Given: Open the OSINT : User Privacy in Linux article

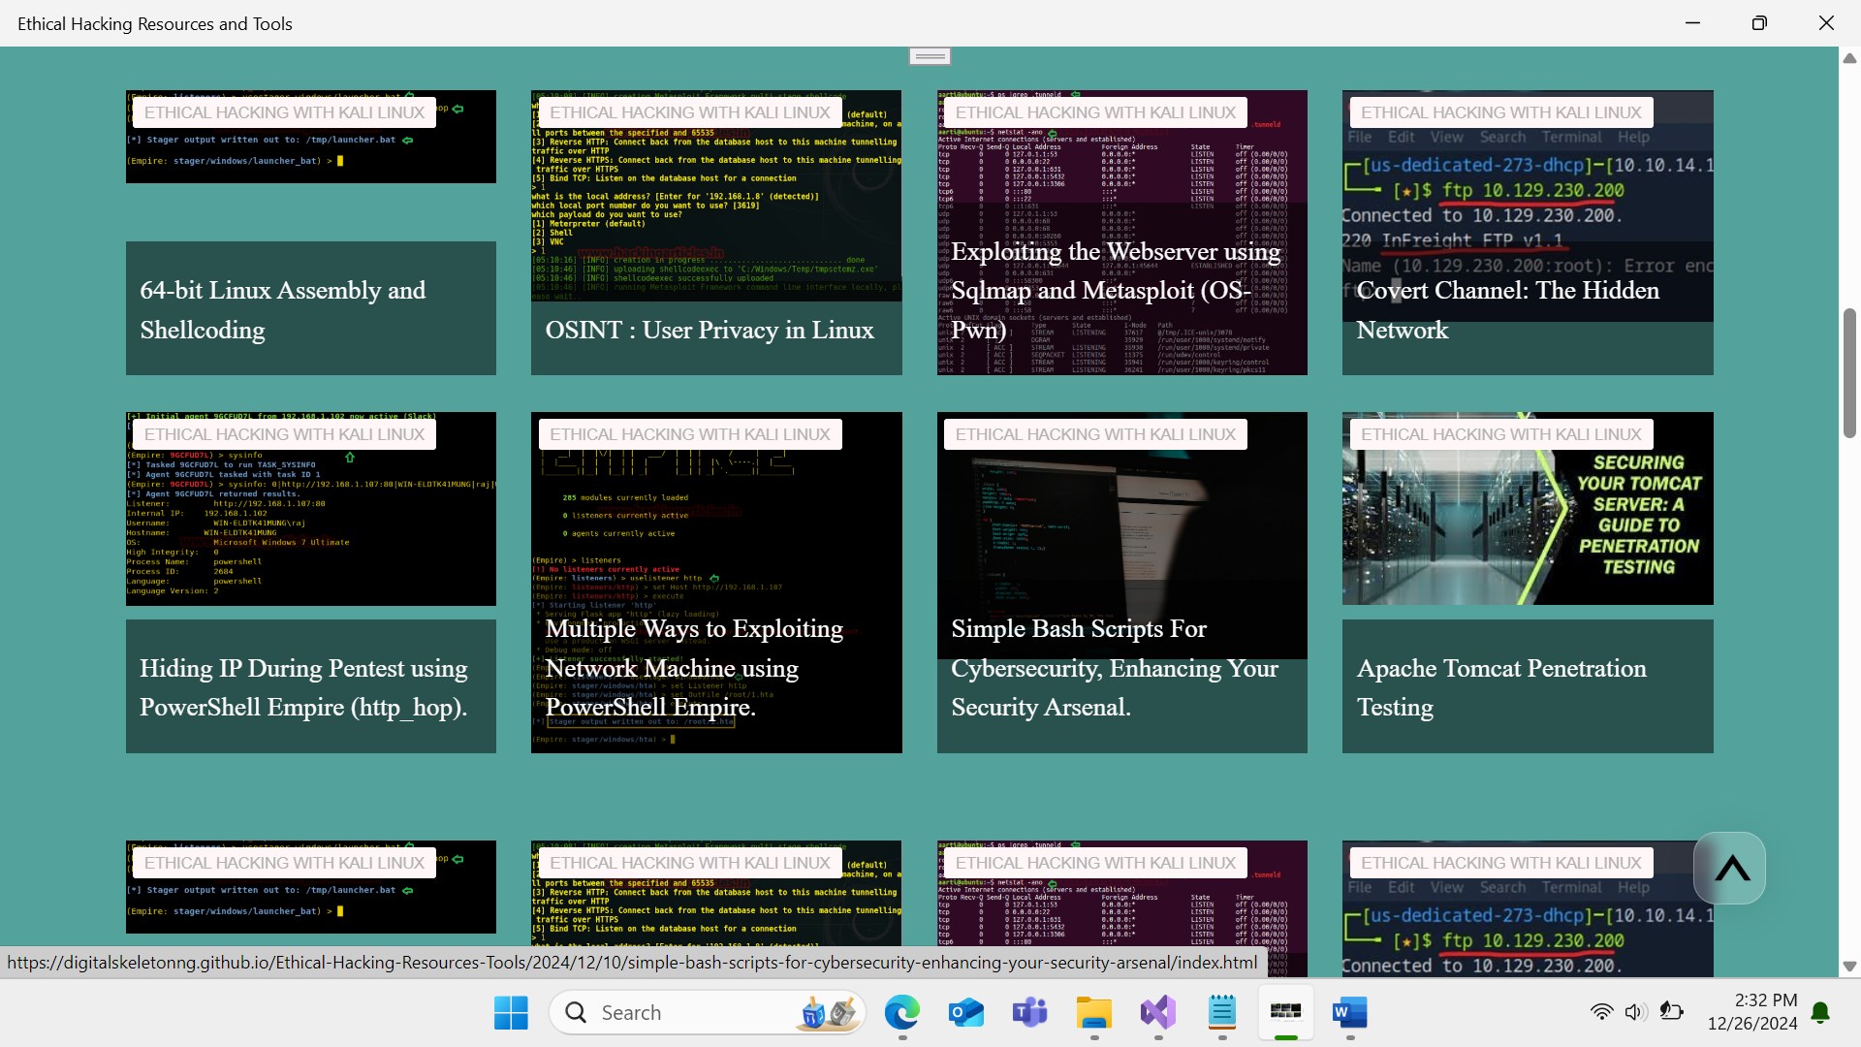Looking at the screenshot, I should click(710, 330).
